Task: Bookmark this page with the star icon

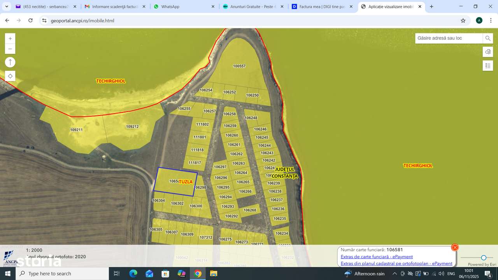Action: pyautogui.click(x=463, y=21)
